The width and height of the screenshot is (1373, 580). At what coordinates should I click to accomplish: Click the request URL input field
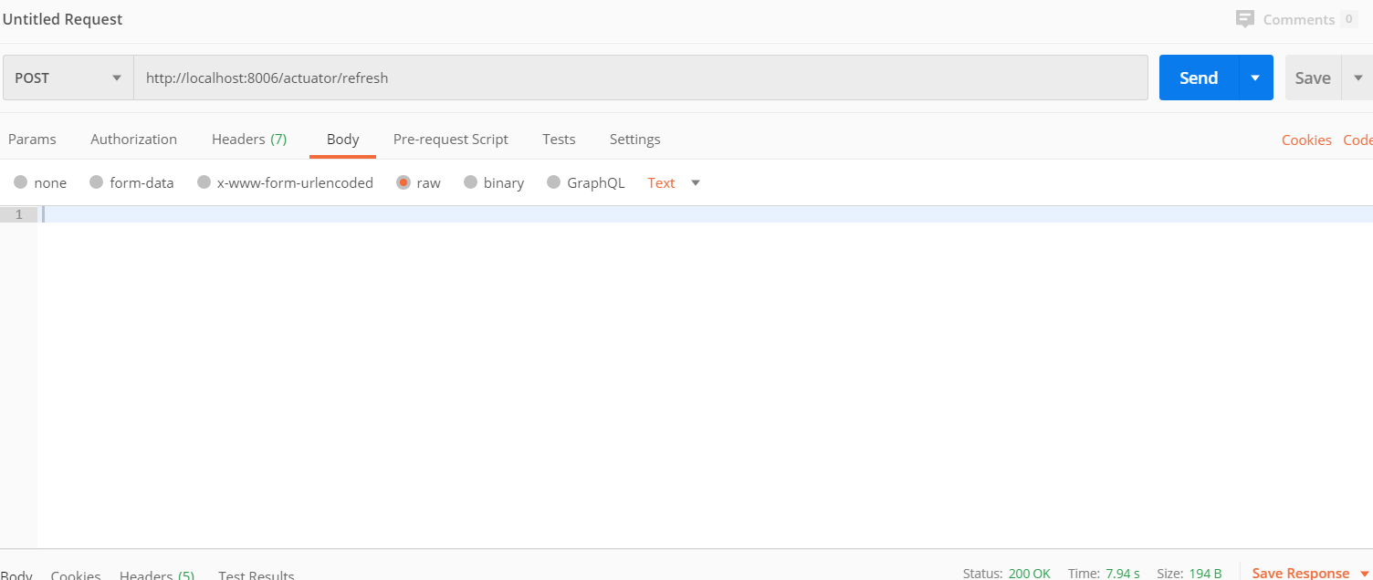[x=641, y=78]
